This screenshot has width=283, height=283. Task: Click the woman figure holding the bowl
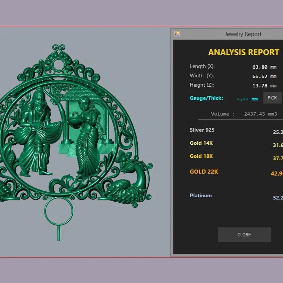coord(86,137)
